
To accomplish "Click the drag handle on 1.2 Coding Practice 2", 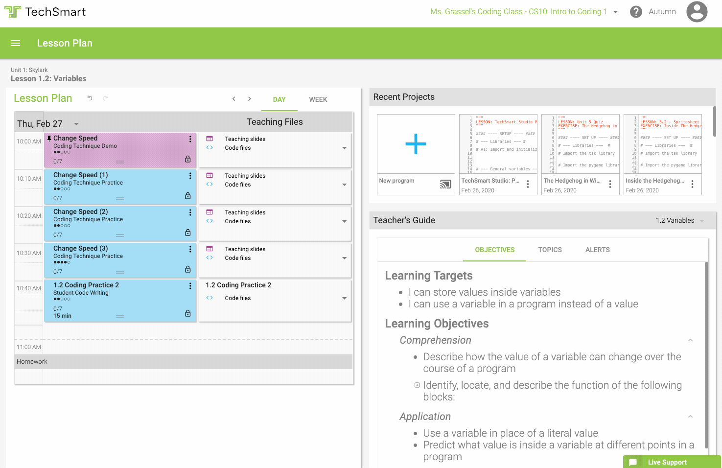I will point(120,316).
